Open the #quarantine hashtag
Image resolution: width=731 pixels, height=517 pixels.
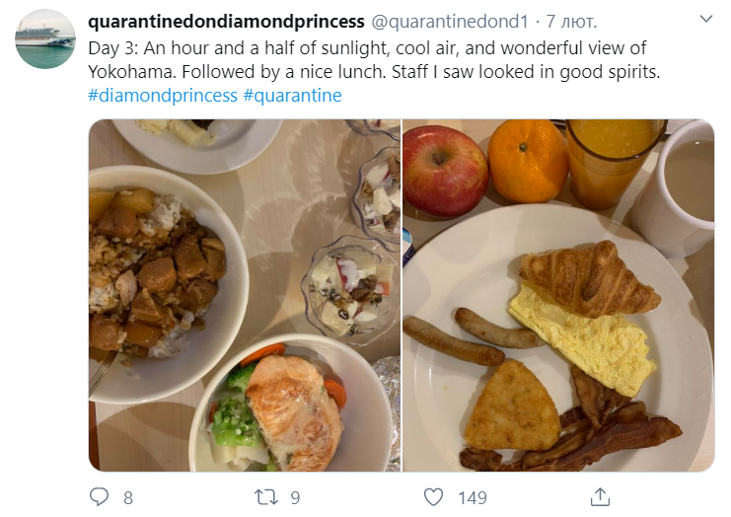[292, 95]
